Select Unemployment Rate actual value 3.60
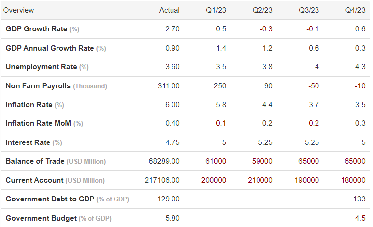This screenshot has height=227, width=373. click(172, 67)
